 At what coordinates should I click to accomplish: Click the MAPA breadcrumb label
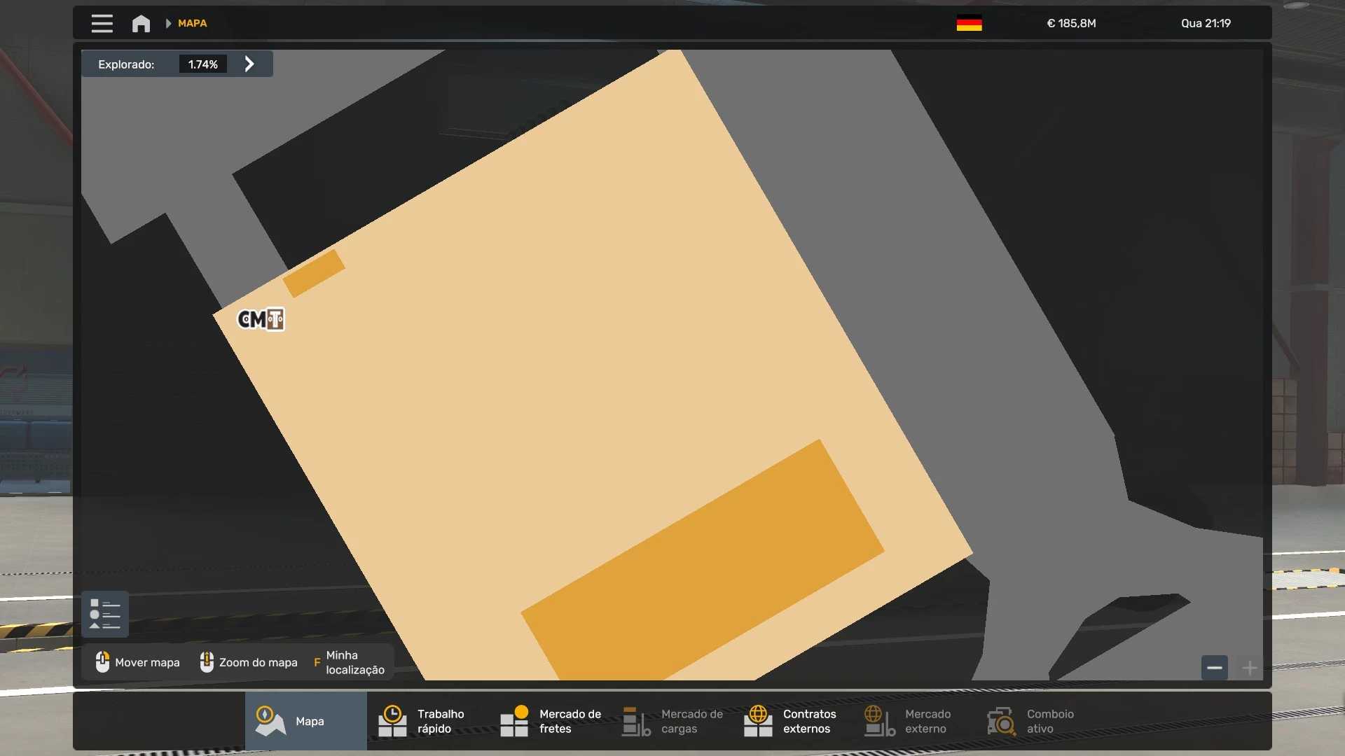click(x=192, y=23)
